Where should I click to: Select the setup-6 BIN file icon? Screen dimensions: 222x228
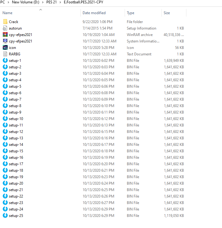click(x=5, y=93)
